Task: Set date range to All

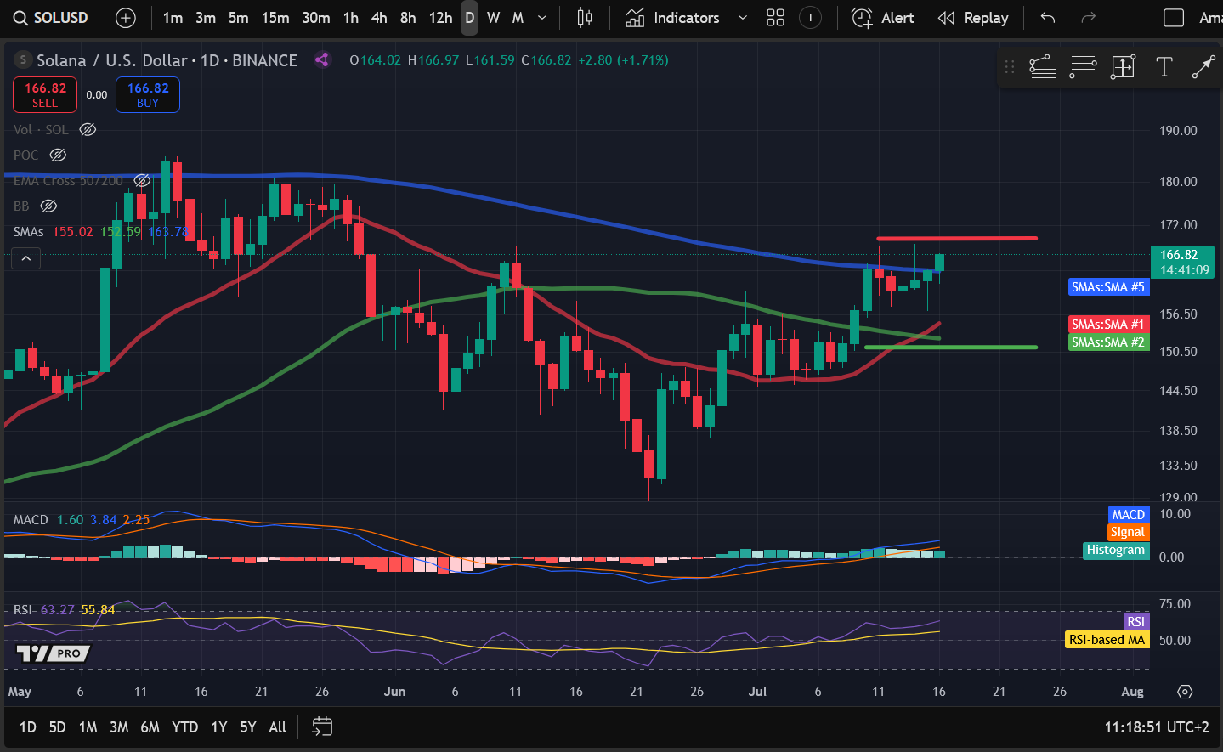Action: [x=278, y=727]
